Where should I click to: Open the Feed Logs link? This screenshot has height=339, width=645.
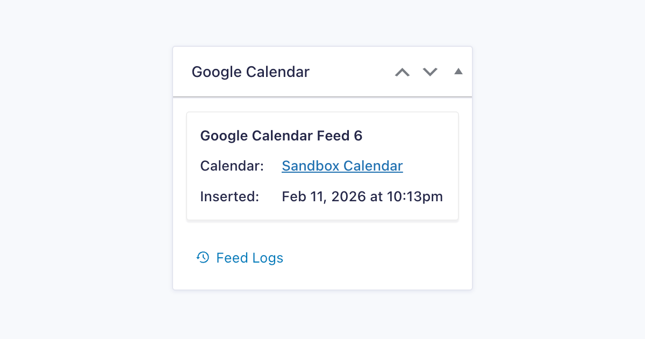tap(249, 258)
